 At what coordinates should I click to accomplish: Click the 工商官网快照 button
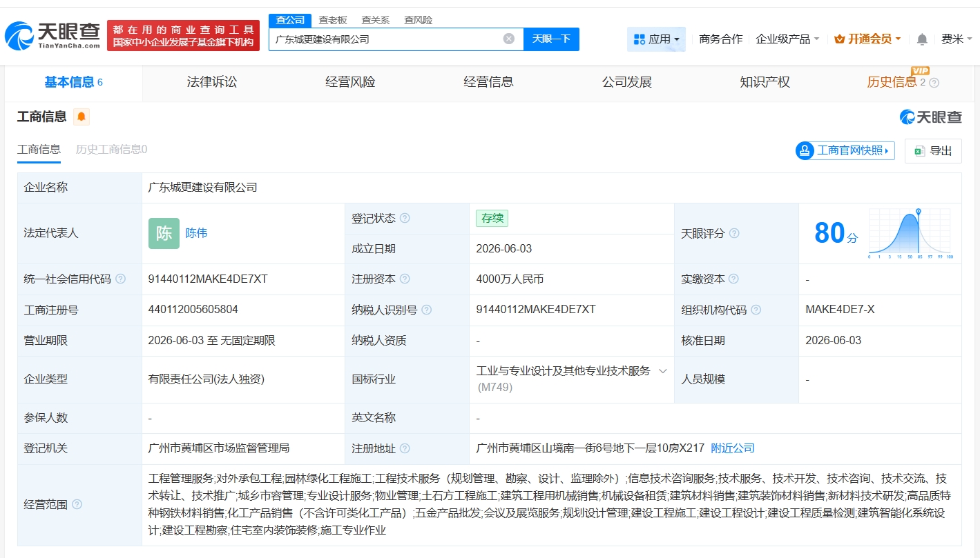coord(845,150)
